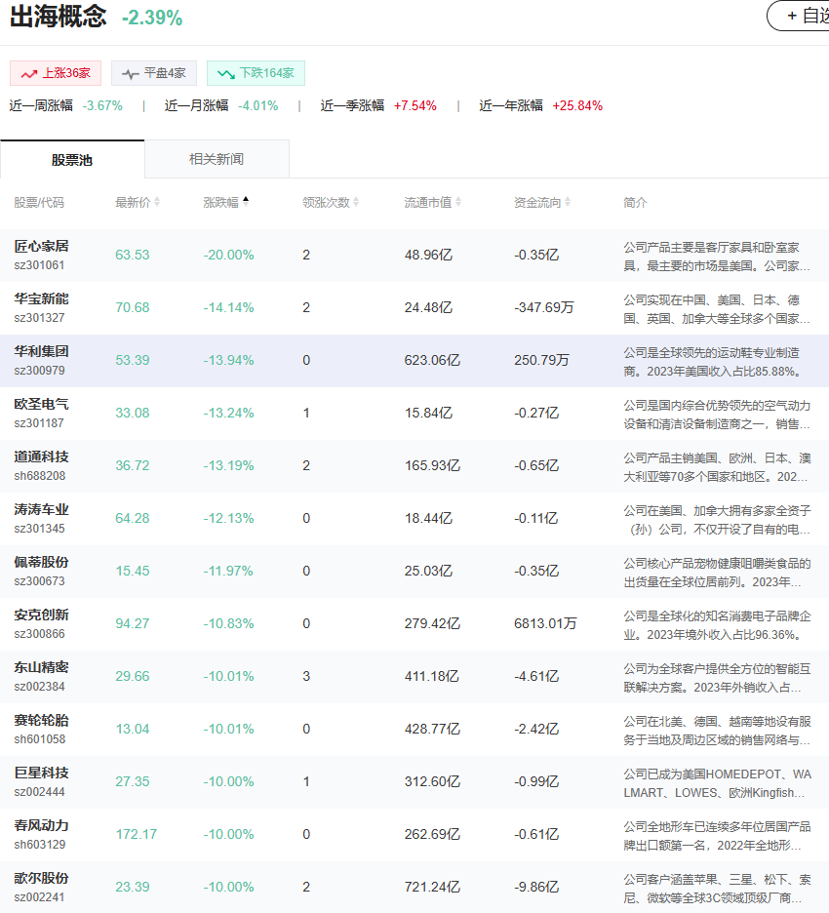Image resolution: width=829 pixels, height=913 pixels.
Task: Click the price 27.35 for 巨星科技
Action: 132,781
